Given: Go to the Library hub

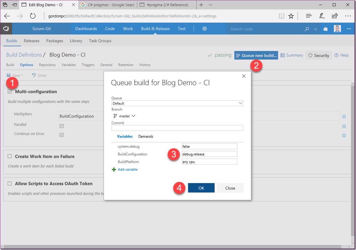Looking at the screenshot, I should [x=76, y=41].
